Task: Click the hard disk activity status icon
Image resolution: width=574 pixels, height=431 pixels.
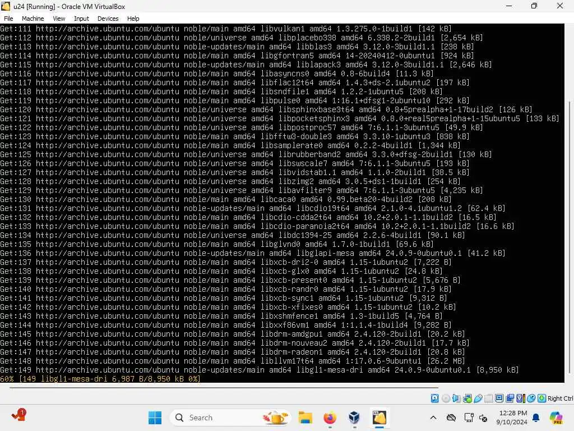Action: click(x=434, y=398)
